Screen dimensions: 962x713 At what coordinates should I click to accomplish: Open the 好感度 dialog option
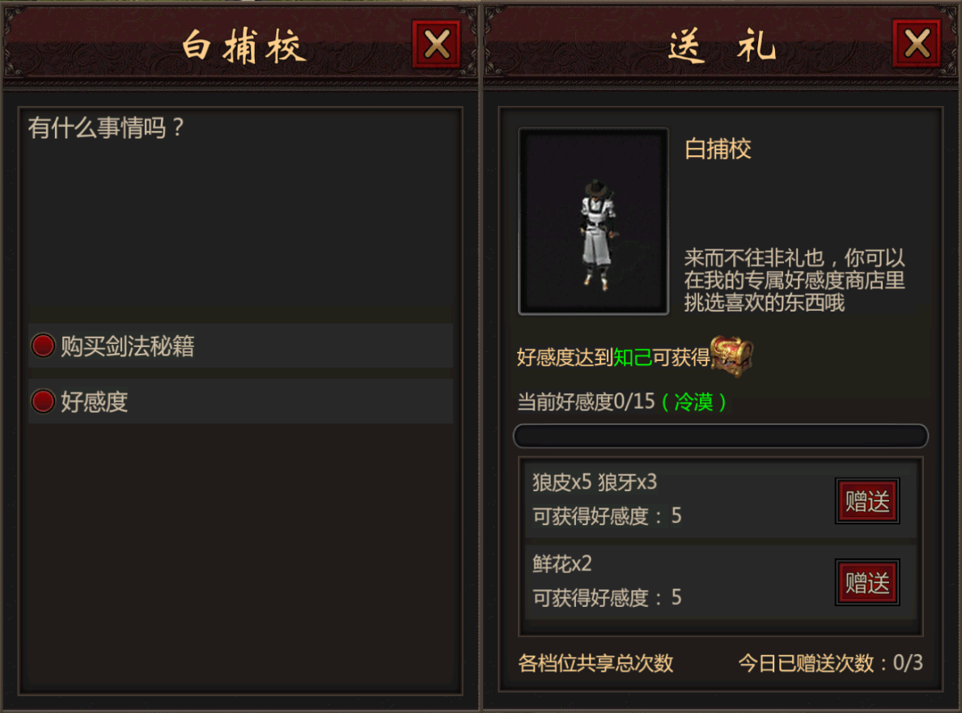[240, 401]
